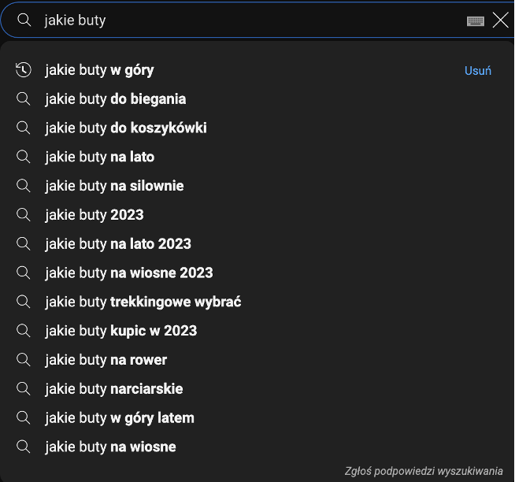Screen dimensions: 515x482
Task: Pick the 'jakie buty na silownie' suggestion
Action: point(114,186)
